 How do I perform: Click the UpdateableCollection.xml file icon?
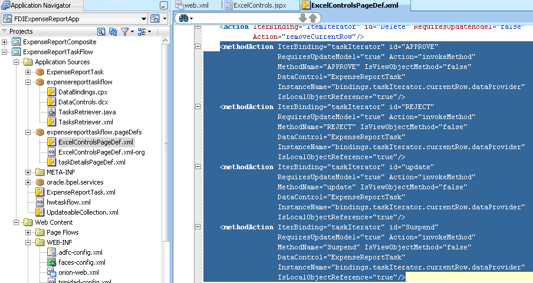tap(40, 212)
